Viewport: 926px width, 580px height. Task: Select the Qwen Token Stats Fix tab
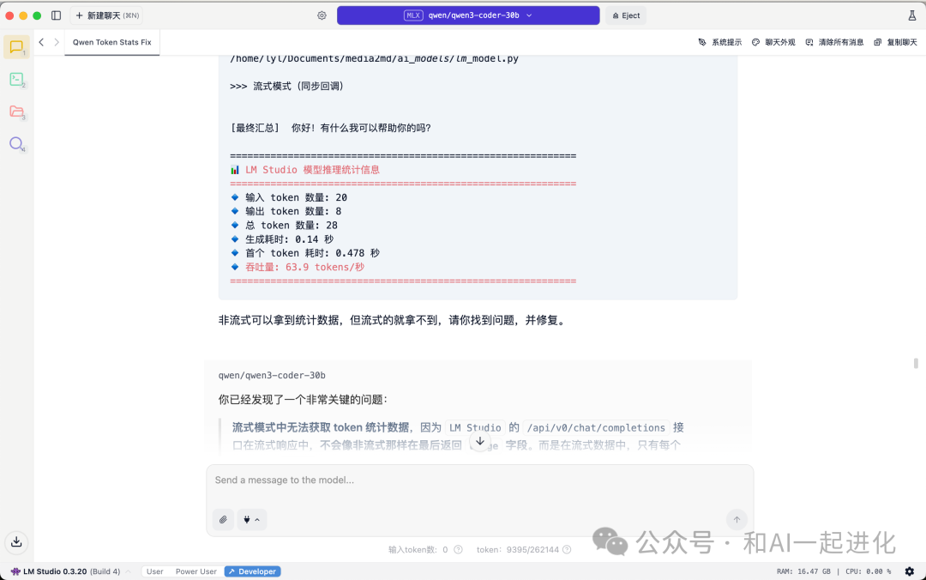pyautogui.click(x=111, y=41)
